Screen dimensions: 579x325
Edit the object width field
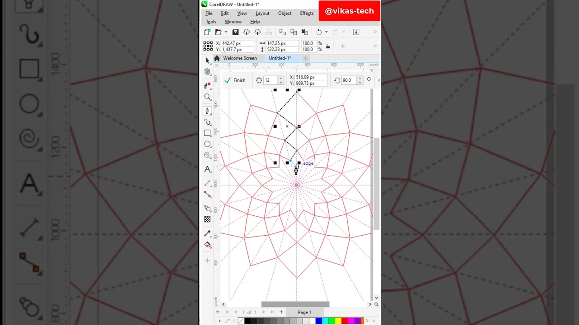(282, 43)
